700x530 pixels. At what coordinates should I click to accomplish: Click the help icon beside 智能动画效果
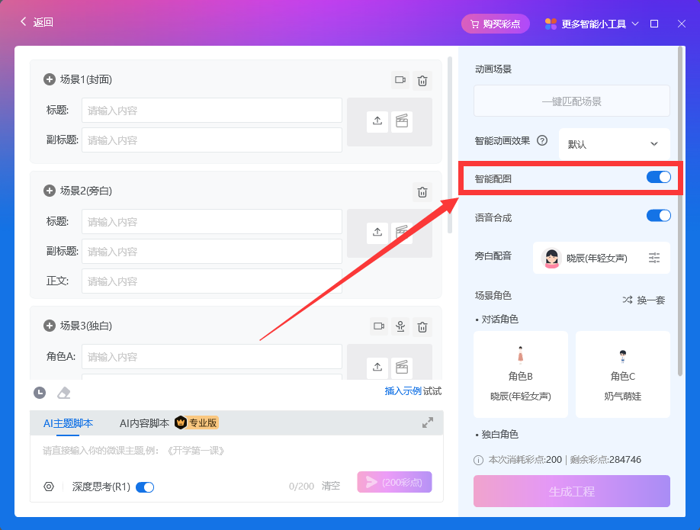click(x=542, y=140)
